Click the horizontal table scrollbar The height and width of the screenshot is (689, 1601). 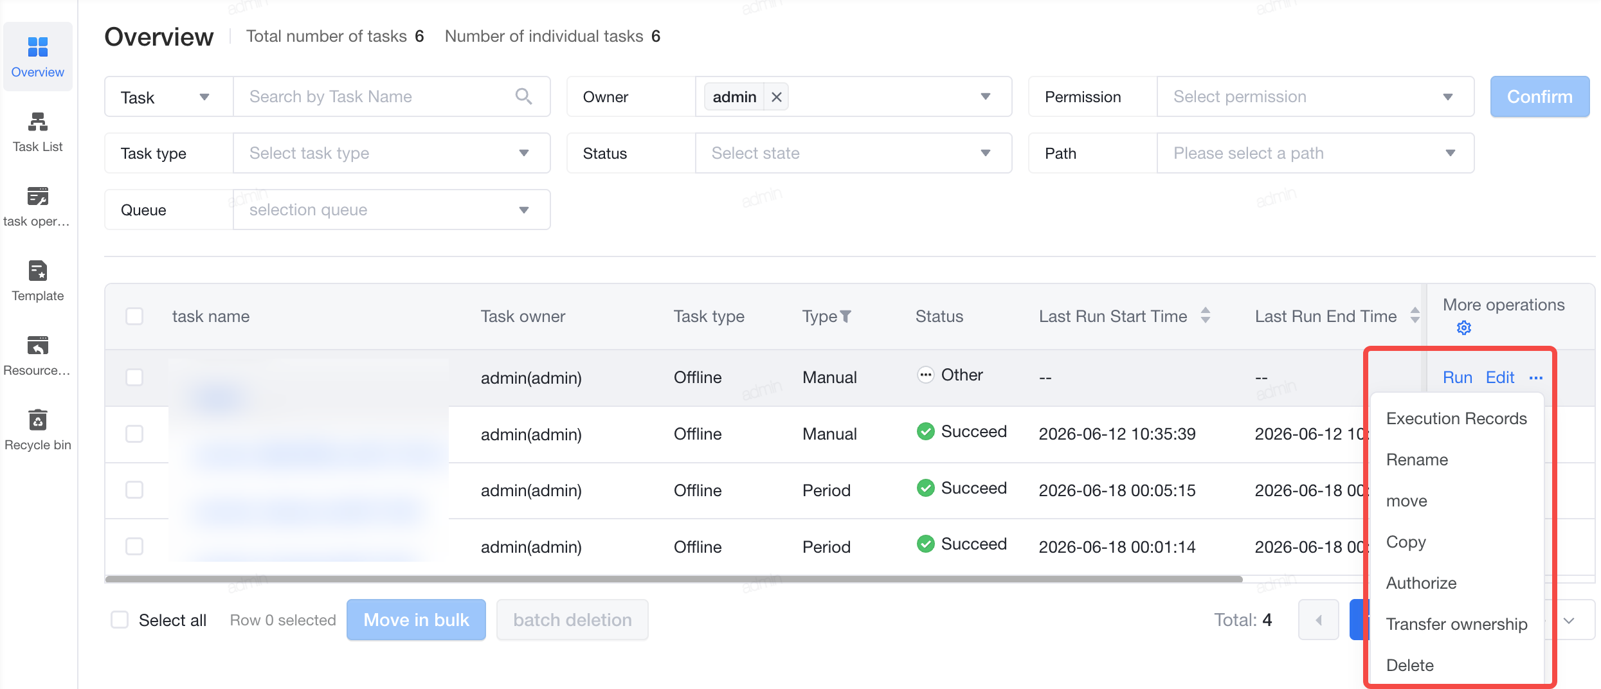pos(674,579)
